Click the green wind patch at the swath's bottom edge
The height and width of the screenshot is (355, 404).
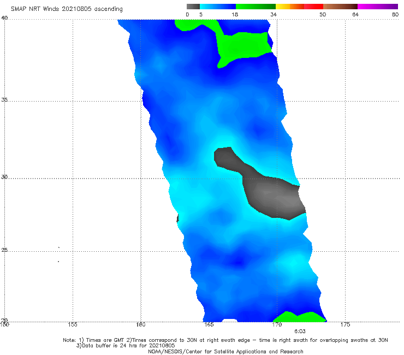[300, 317]
